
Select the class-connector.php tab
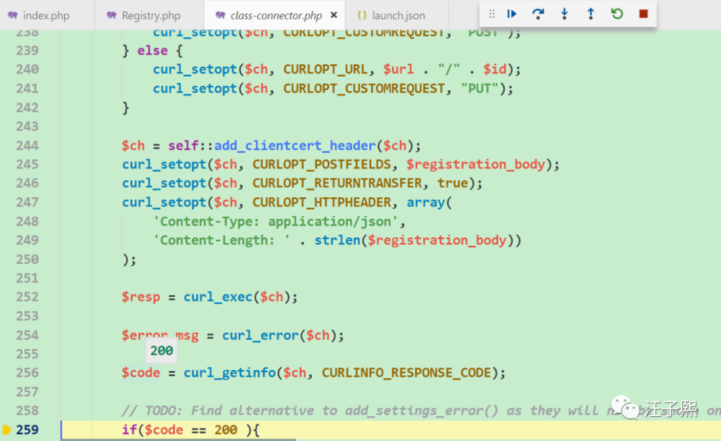[276, 15]
